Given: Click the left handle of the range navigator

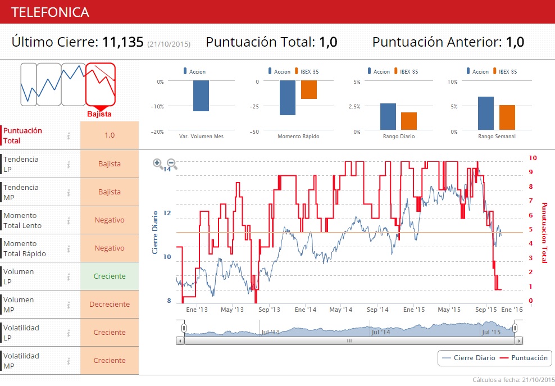Looking at the screenshot, I should click(x=184, y=328).
